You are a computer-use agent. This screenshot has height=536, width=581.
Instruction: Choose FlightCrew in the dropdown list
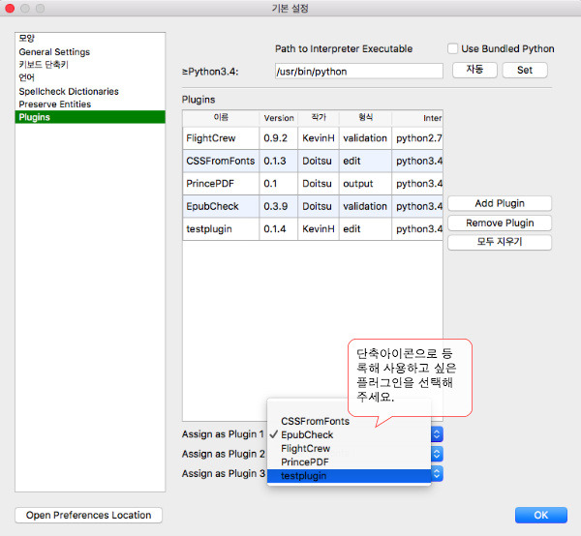point(349,448)
